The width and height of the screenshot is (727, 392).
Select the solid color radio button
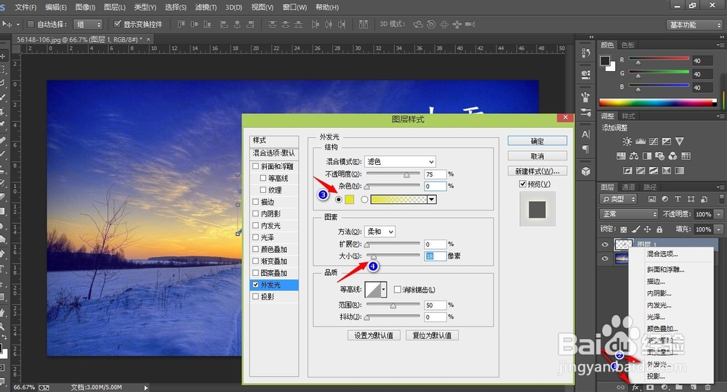coord(339,200)
